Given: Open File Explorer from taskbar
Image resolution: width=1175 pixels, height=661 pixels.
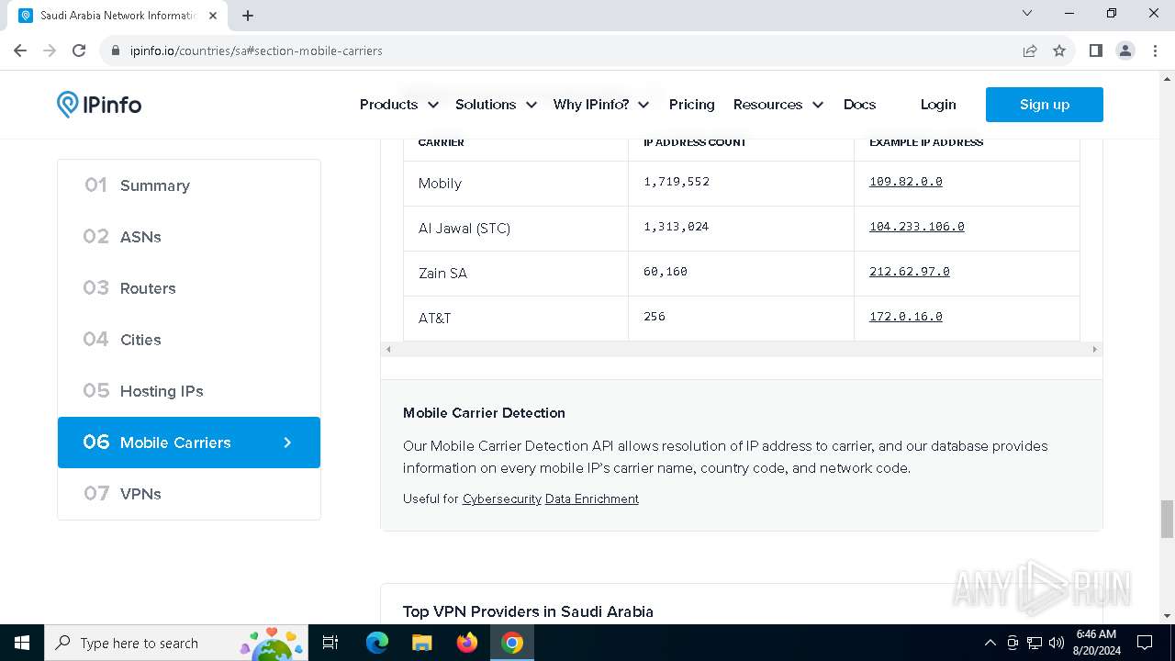Looking at the screenshot, I should pyautogui.click(x=421, y=643).
